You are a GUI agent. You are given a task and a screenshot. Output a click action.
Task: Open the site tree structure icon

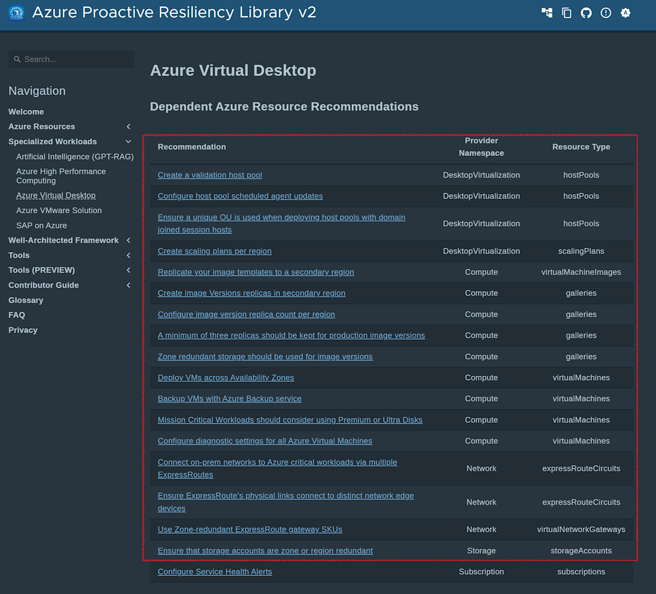tap(547, 13)
